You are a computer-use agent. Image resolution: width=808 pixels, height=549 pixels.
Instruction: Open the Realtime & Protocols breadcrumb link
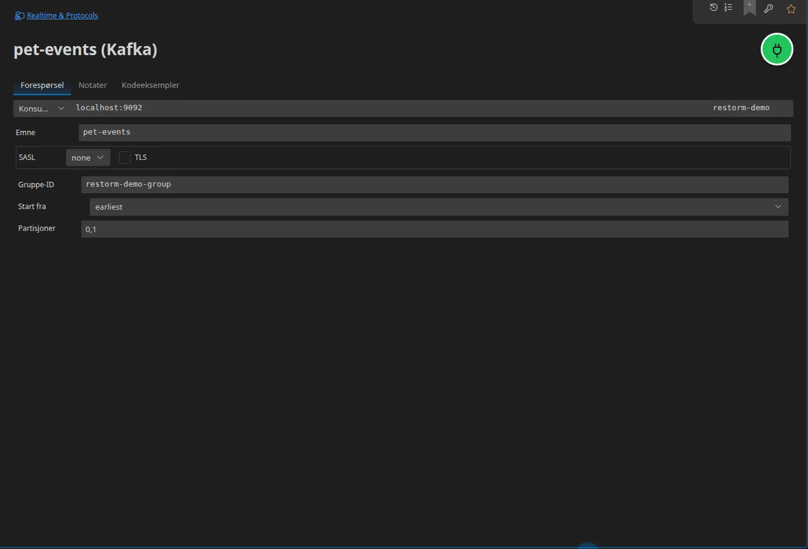pyautogui.click(x=62, y=16)
